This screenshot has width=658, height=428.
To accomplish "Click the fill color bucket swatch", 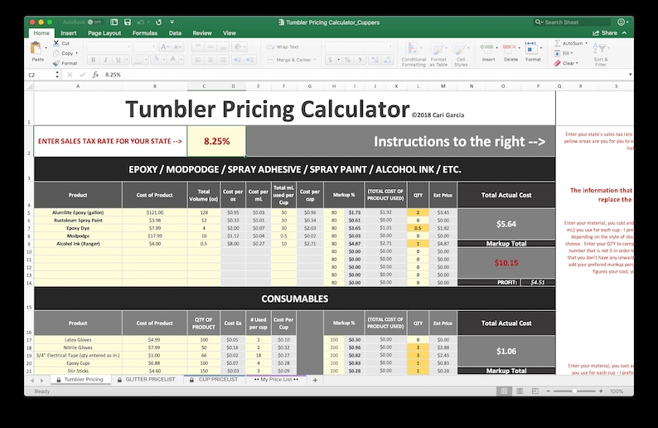I will [x=155, y=60].
